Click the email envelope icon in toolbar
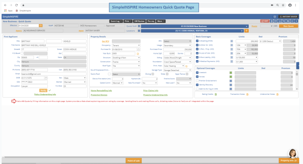The image size is (303, 164). (276, 21)
